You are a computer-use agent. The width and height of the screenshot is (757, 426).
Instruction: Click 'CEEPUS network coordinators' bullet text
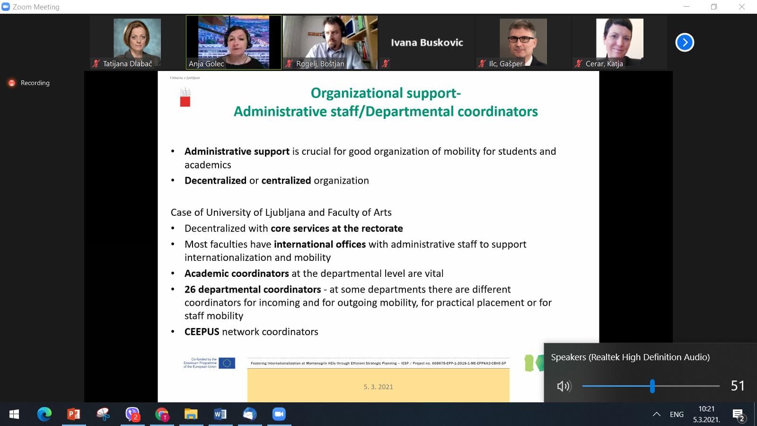click(x=251, y=332)
